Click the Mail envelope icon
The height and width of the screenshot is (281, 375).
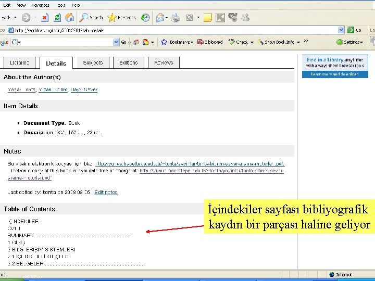160,18
